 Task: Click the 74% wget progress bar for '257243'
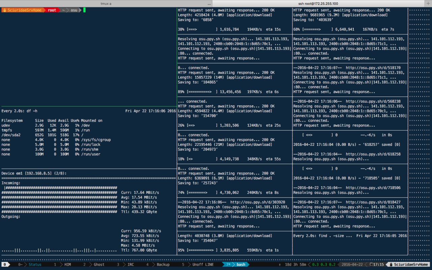click(202, 193)
